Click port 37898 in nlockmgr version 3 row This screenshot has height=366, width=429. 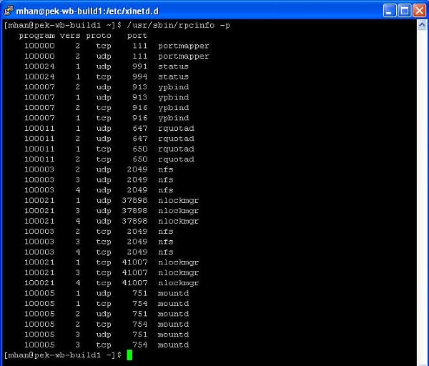pos(134,211)
